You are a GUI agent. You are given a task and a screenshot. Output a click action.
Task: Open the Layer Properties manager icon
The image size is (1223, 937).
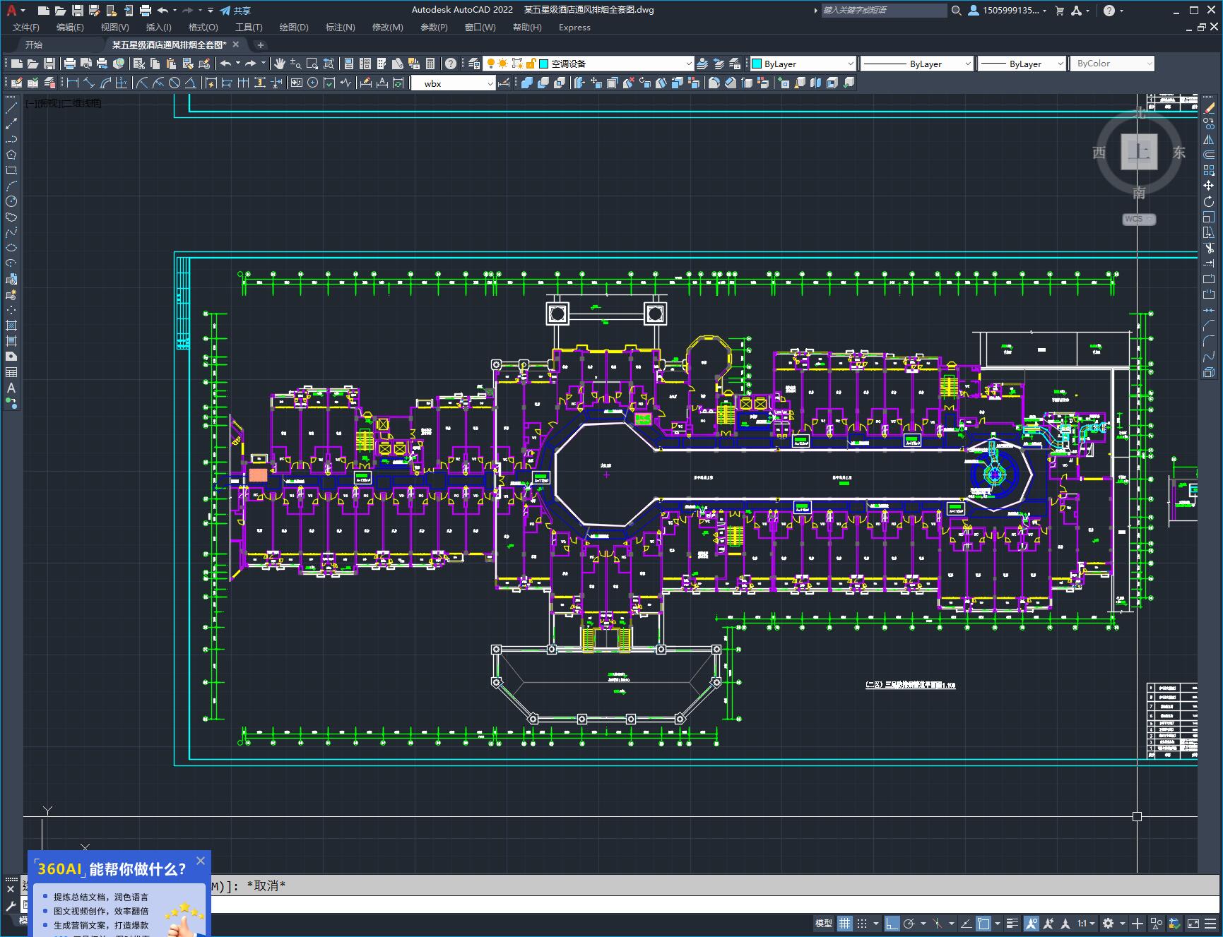(x=474, y=64)
